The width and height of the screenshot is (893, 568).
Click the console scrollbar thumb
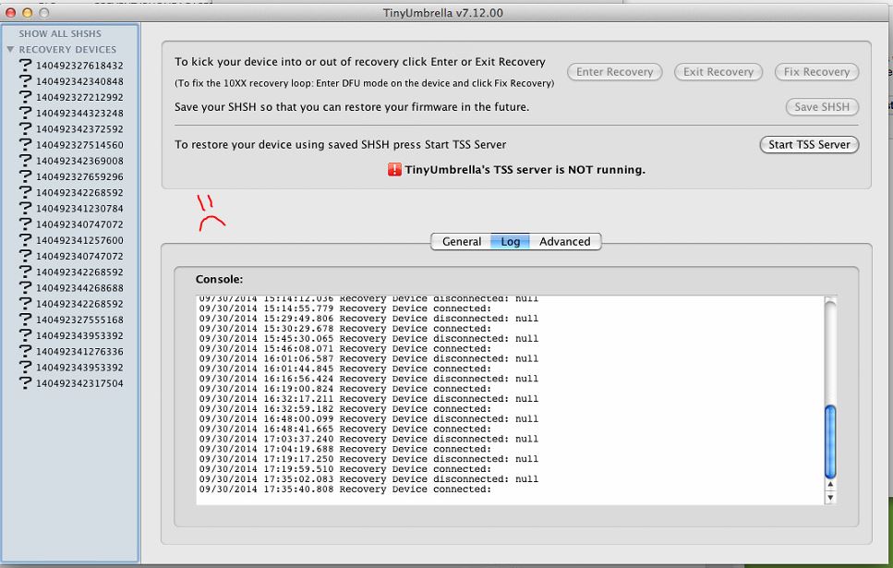830,441
